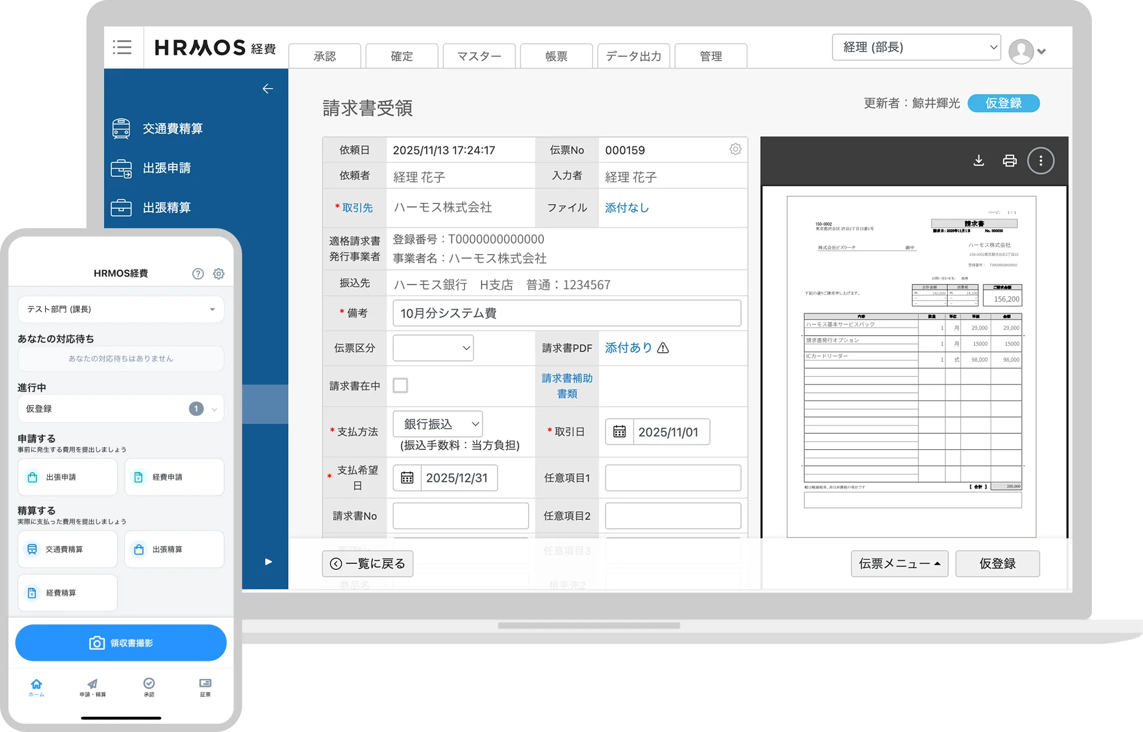The width and height of the screenshot is (1143, 732).
Task: Change payment method in the 銀行振込 dropdown
Action: [437, 423]
